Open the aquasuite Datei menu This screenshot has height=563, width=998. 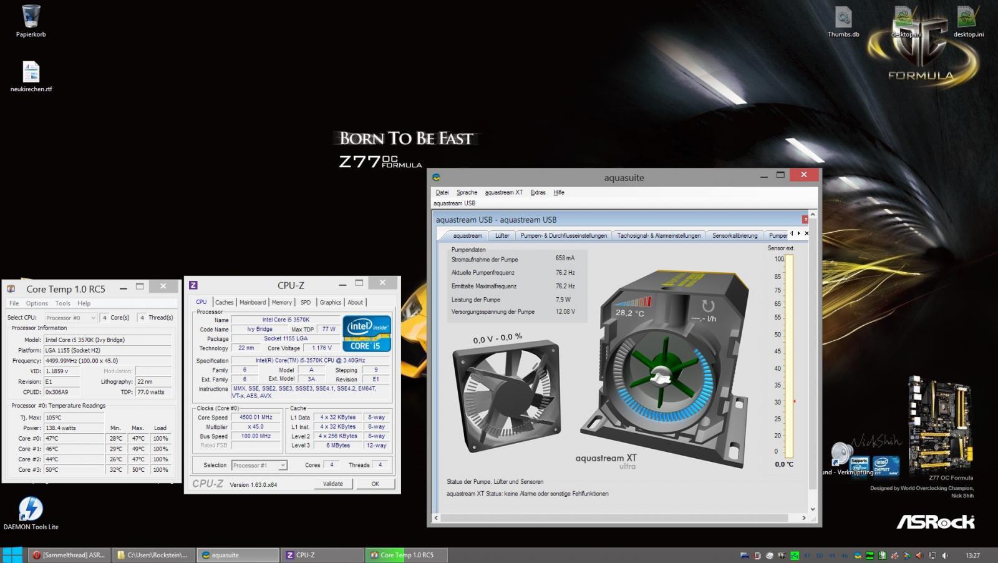(442, 192)
